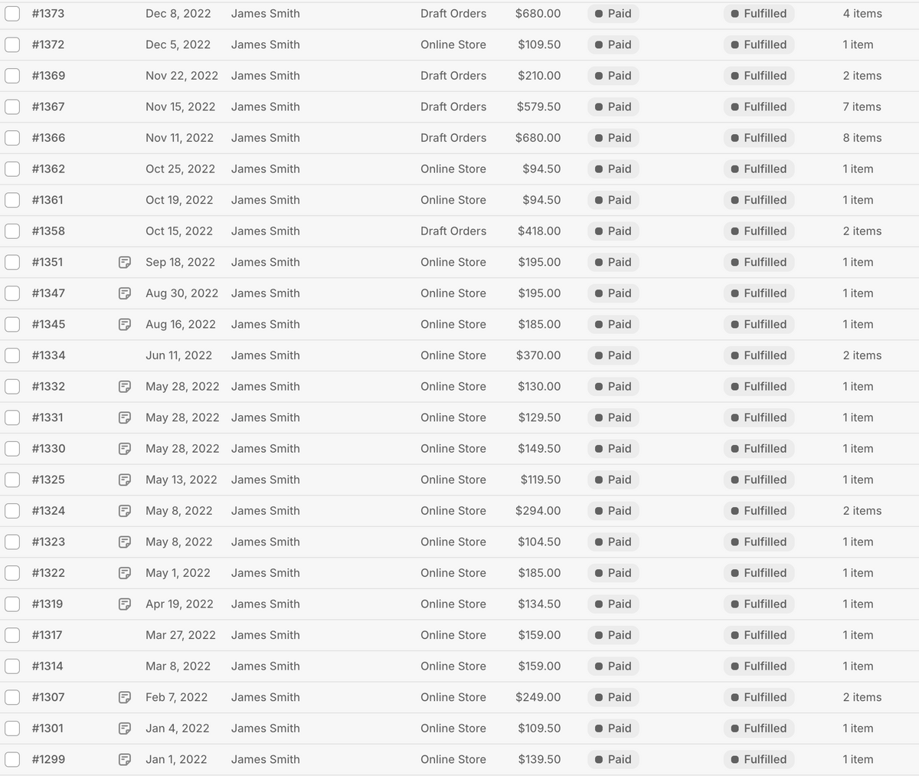Tick the checkbox for order #1366
Image resolution: width=919 pixels, height=776 pixels.
pos(12,138)
